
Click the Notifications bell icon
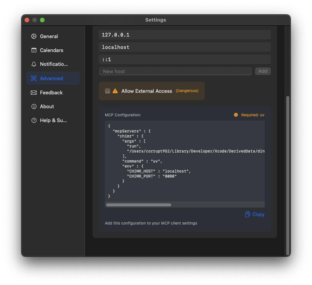point(34,64)
